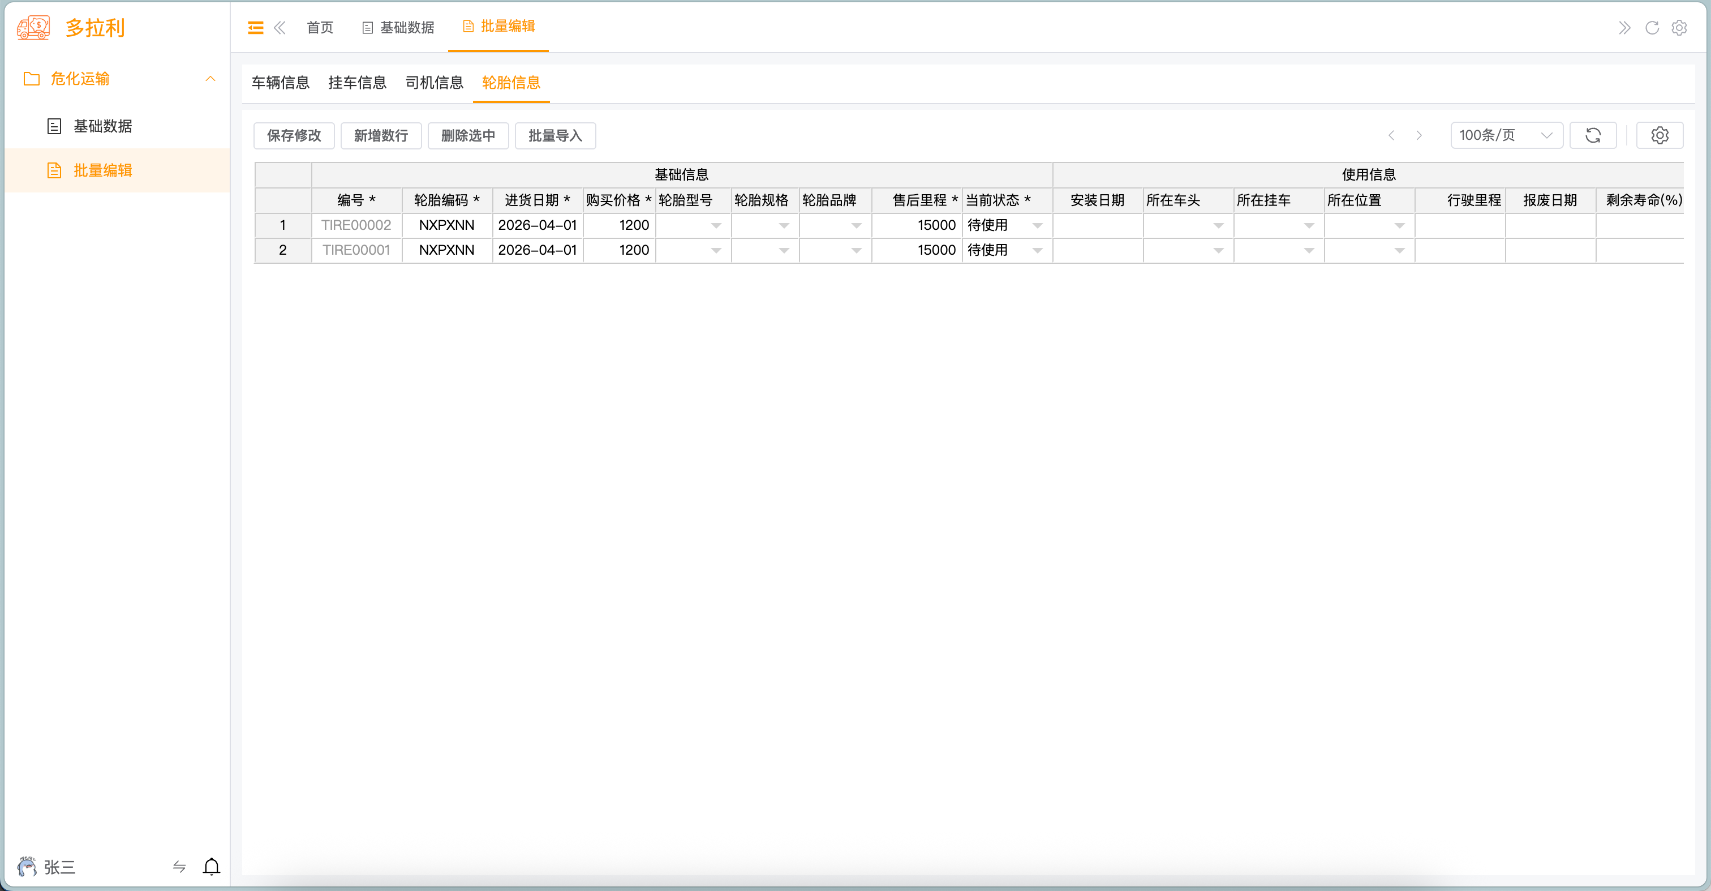Switch to the 司机信息 tab
This screenshot has height=891, width=1711.
[x=434, y=83]
